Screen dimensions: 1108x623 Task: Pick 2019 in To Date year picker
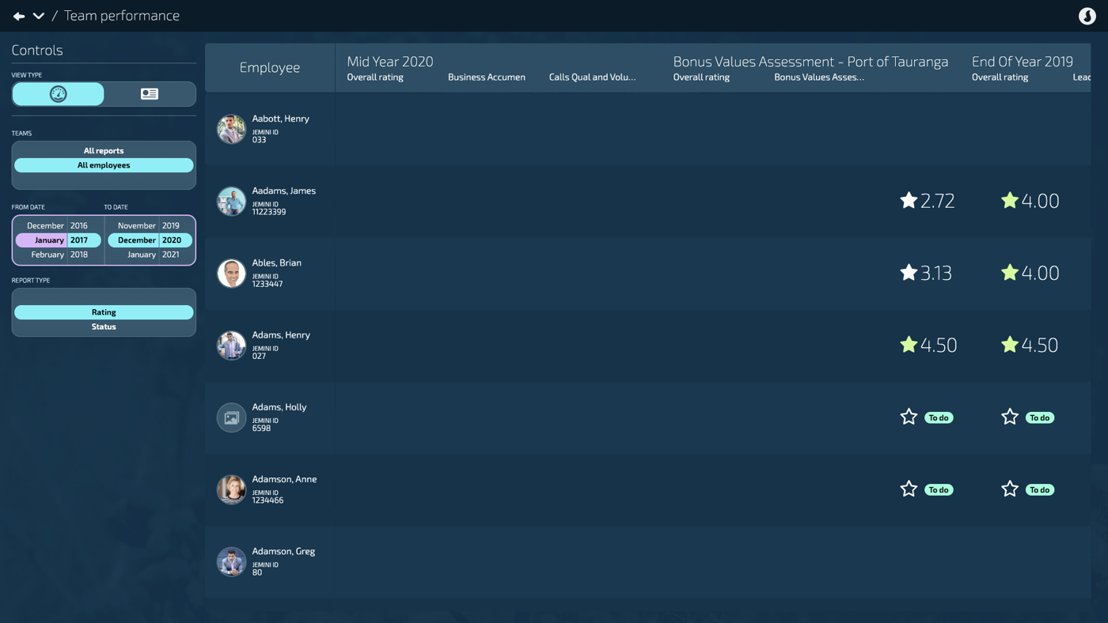click(171, 225)
